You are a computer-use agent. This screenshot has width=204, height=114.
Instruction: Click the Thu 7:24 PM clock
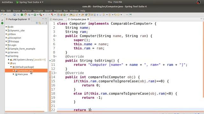pos(115,2)
